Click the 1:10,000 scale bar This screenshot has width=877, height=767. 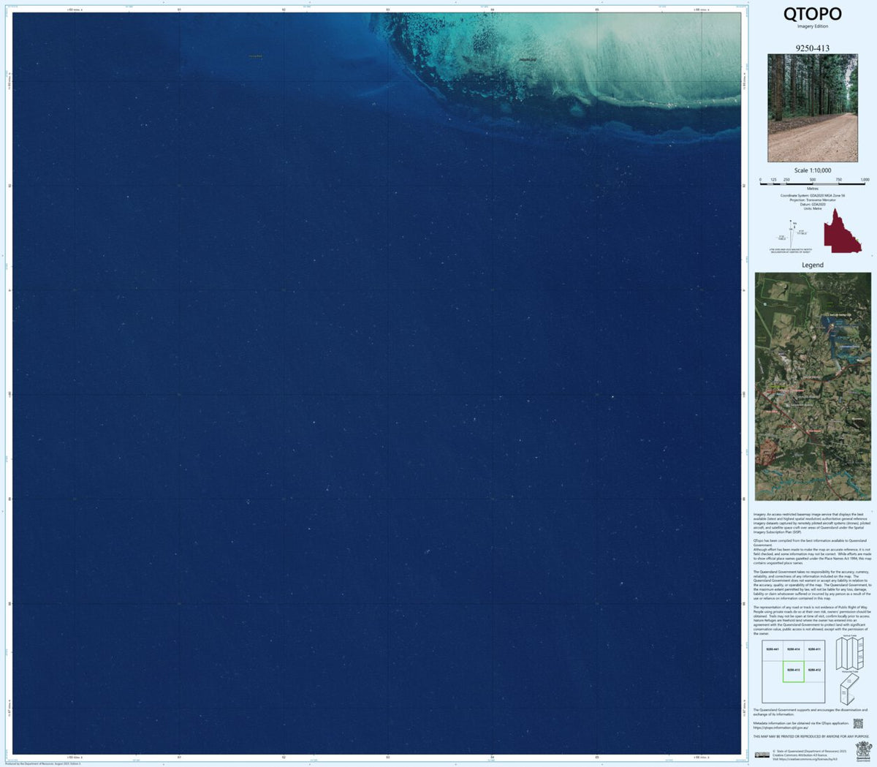point(813,184)
